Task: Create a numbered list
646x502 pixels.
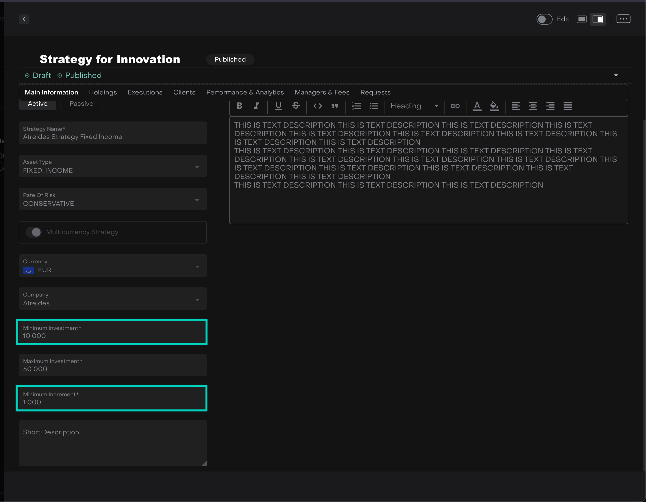Action: pyautogui.click(x=356, y=106)
